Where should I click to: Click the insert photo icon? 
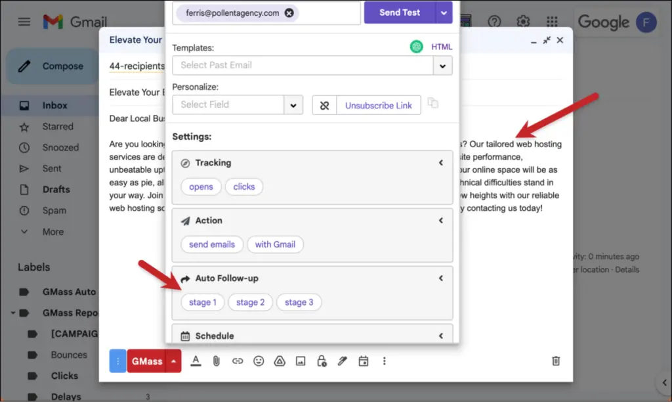pyautogui.click(x=301, y=361)
